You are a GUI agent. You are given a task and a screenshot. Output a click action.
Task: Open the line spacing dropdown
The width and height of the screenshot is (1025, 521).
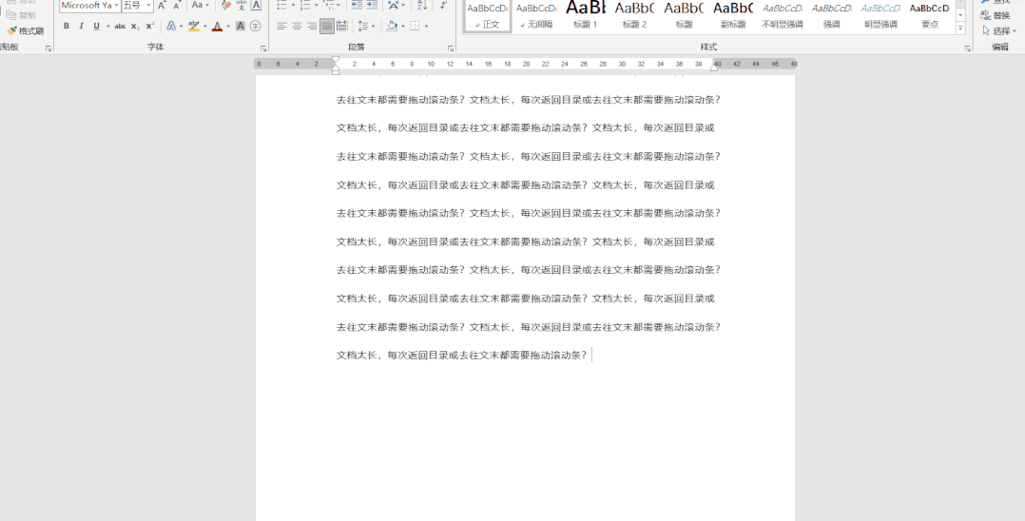coord(367,27)
